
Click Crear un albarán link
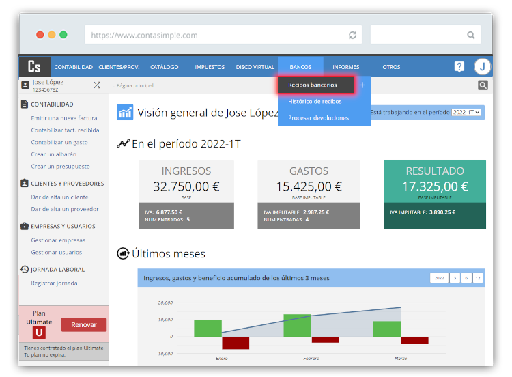click(x=53, y=154)
